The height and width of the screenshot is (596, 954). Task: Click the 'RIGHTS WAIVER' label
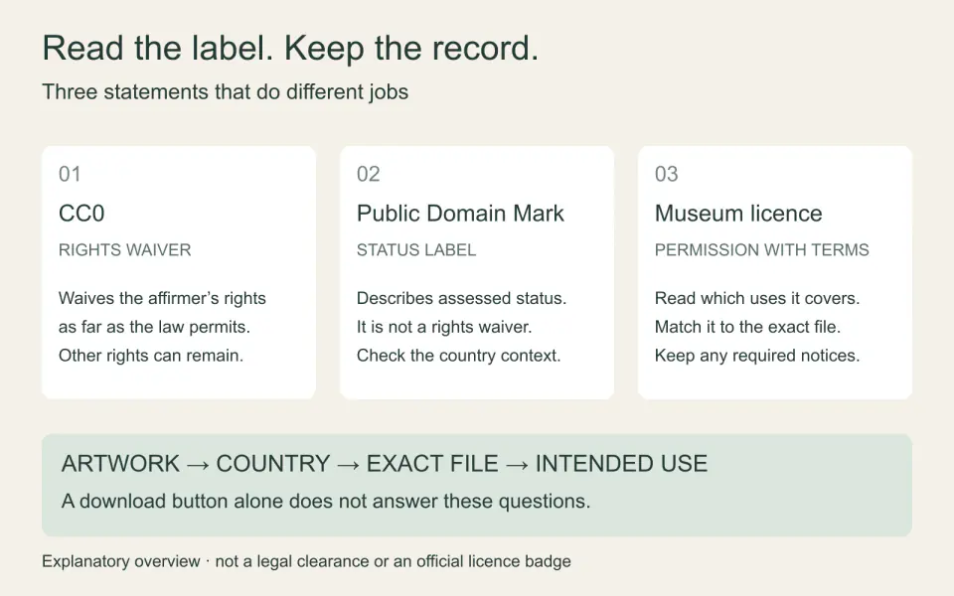(x=125, y=250)
